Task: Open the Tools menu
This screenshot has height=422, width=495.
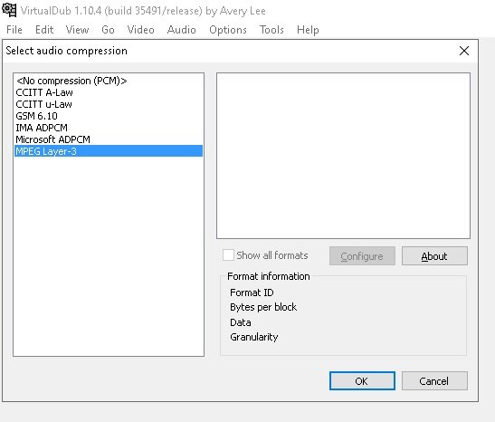Action: click(271, 30)
